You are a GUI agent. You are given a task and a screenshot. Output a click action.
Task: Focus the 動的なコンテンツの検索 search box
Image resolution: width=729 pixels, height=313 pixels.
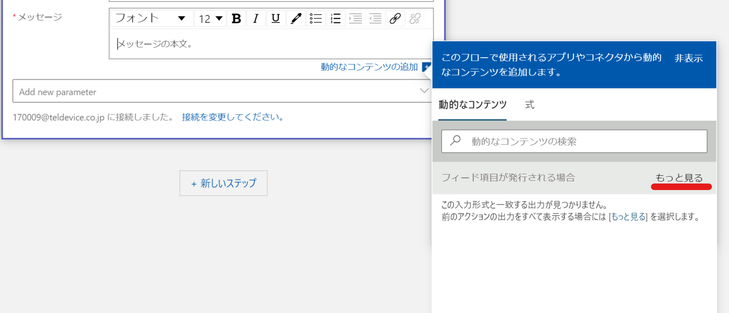pos(574,141)
